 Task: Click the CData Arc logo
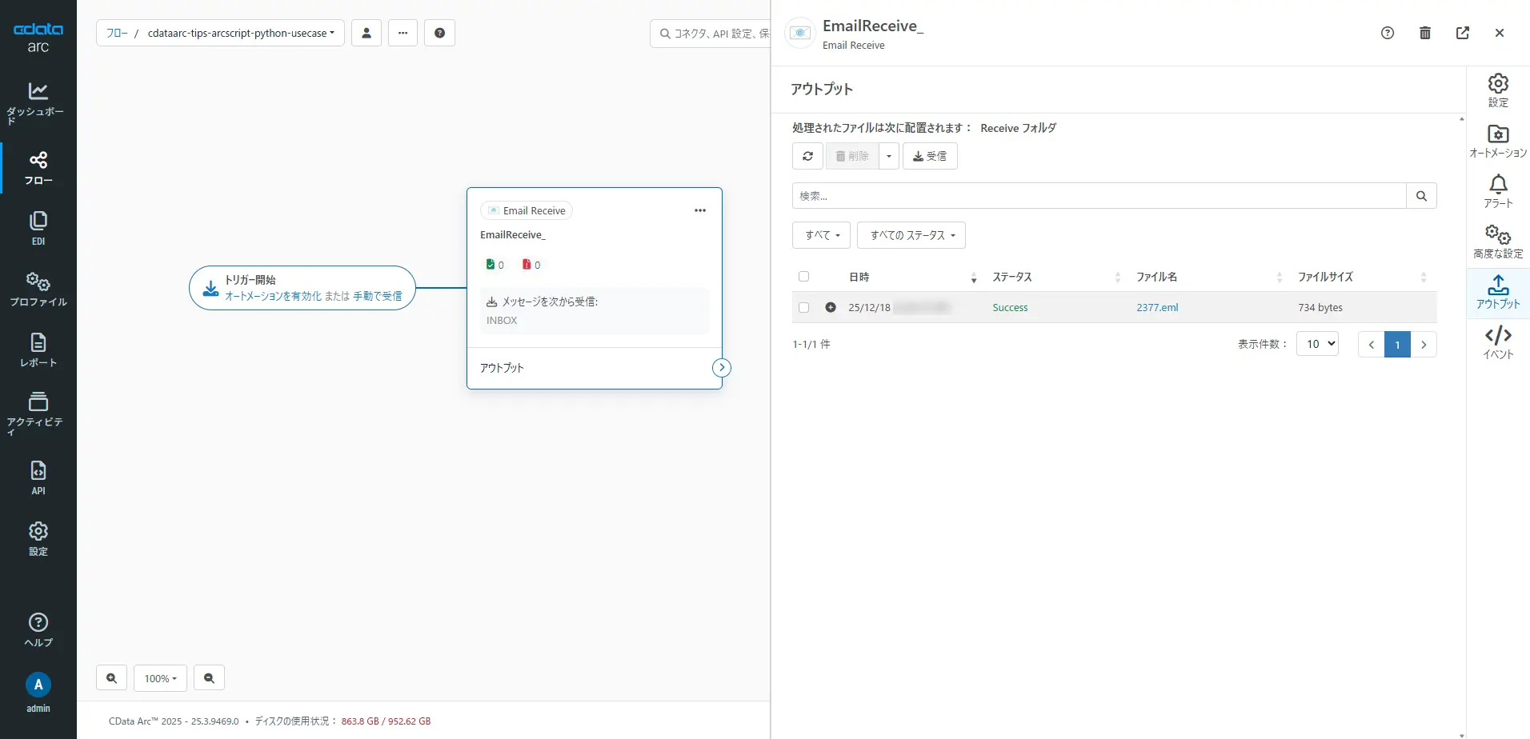coord(38,38)
